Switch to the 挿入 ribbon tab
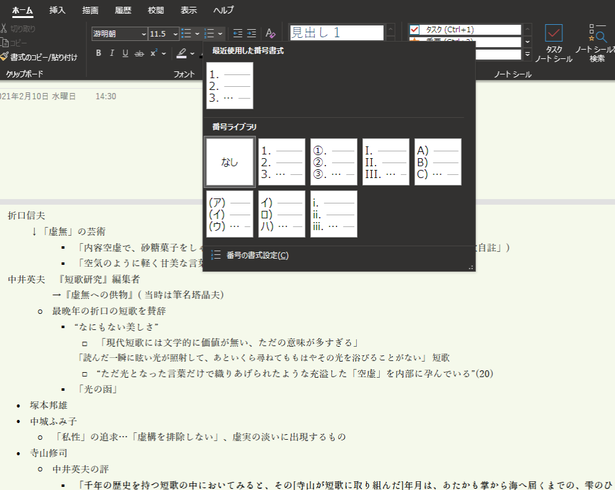 pyautogui.click(x=56, y=10)
